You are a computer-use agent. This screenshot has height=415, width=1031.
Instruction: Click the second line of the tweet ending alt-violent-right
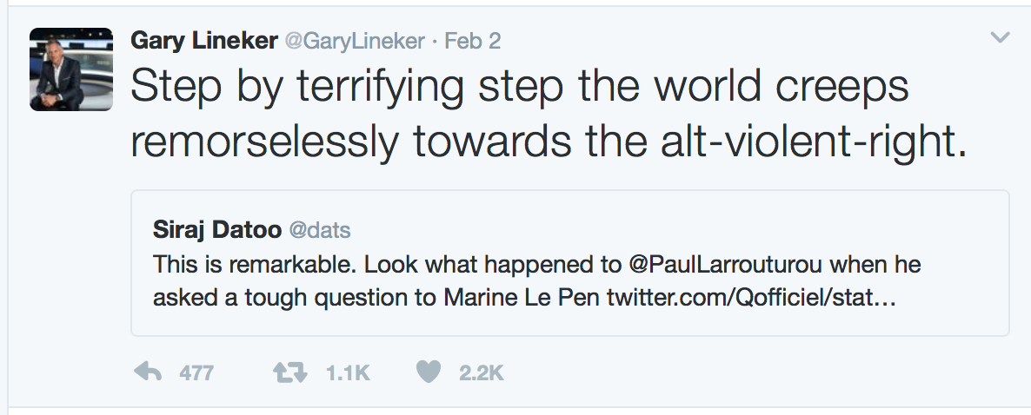point(548,140)
